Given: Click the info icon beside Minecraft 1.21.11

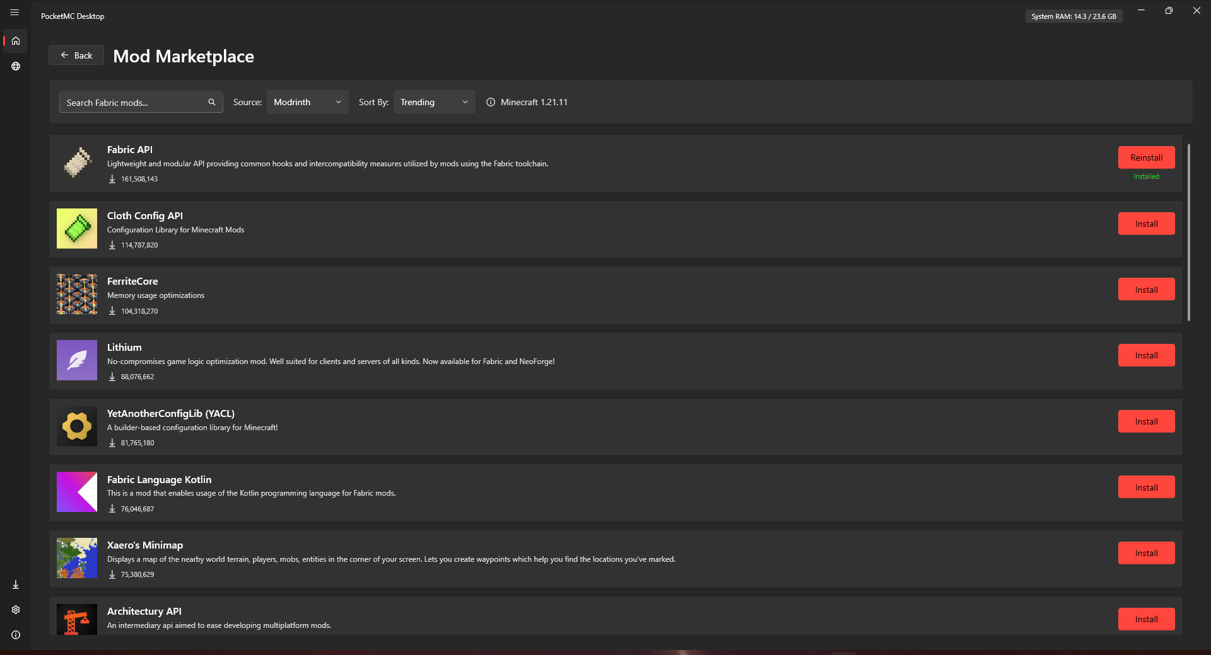Looking at the screenshot, I should 491,102.
